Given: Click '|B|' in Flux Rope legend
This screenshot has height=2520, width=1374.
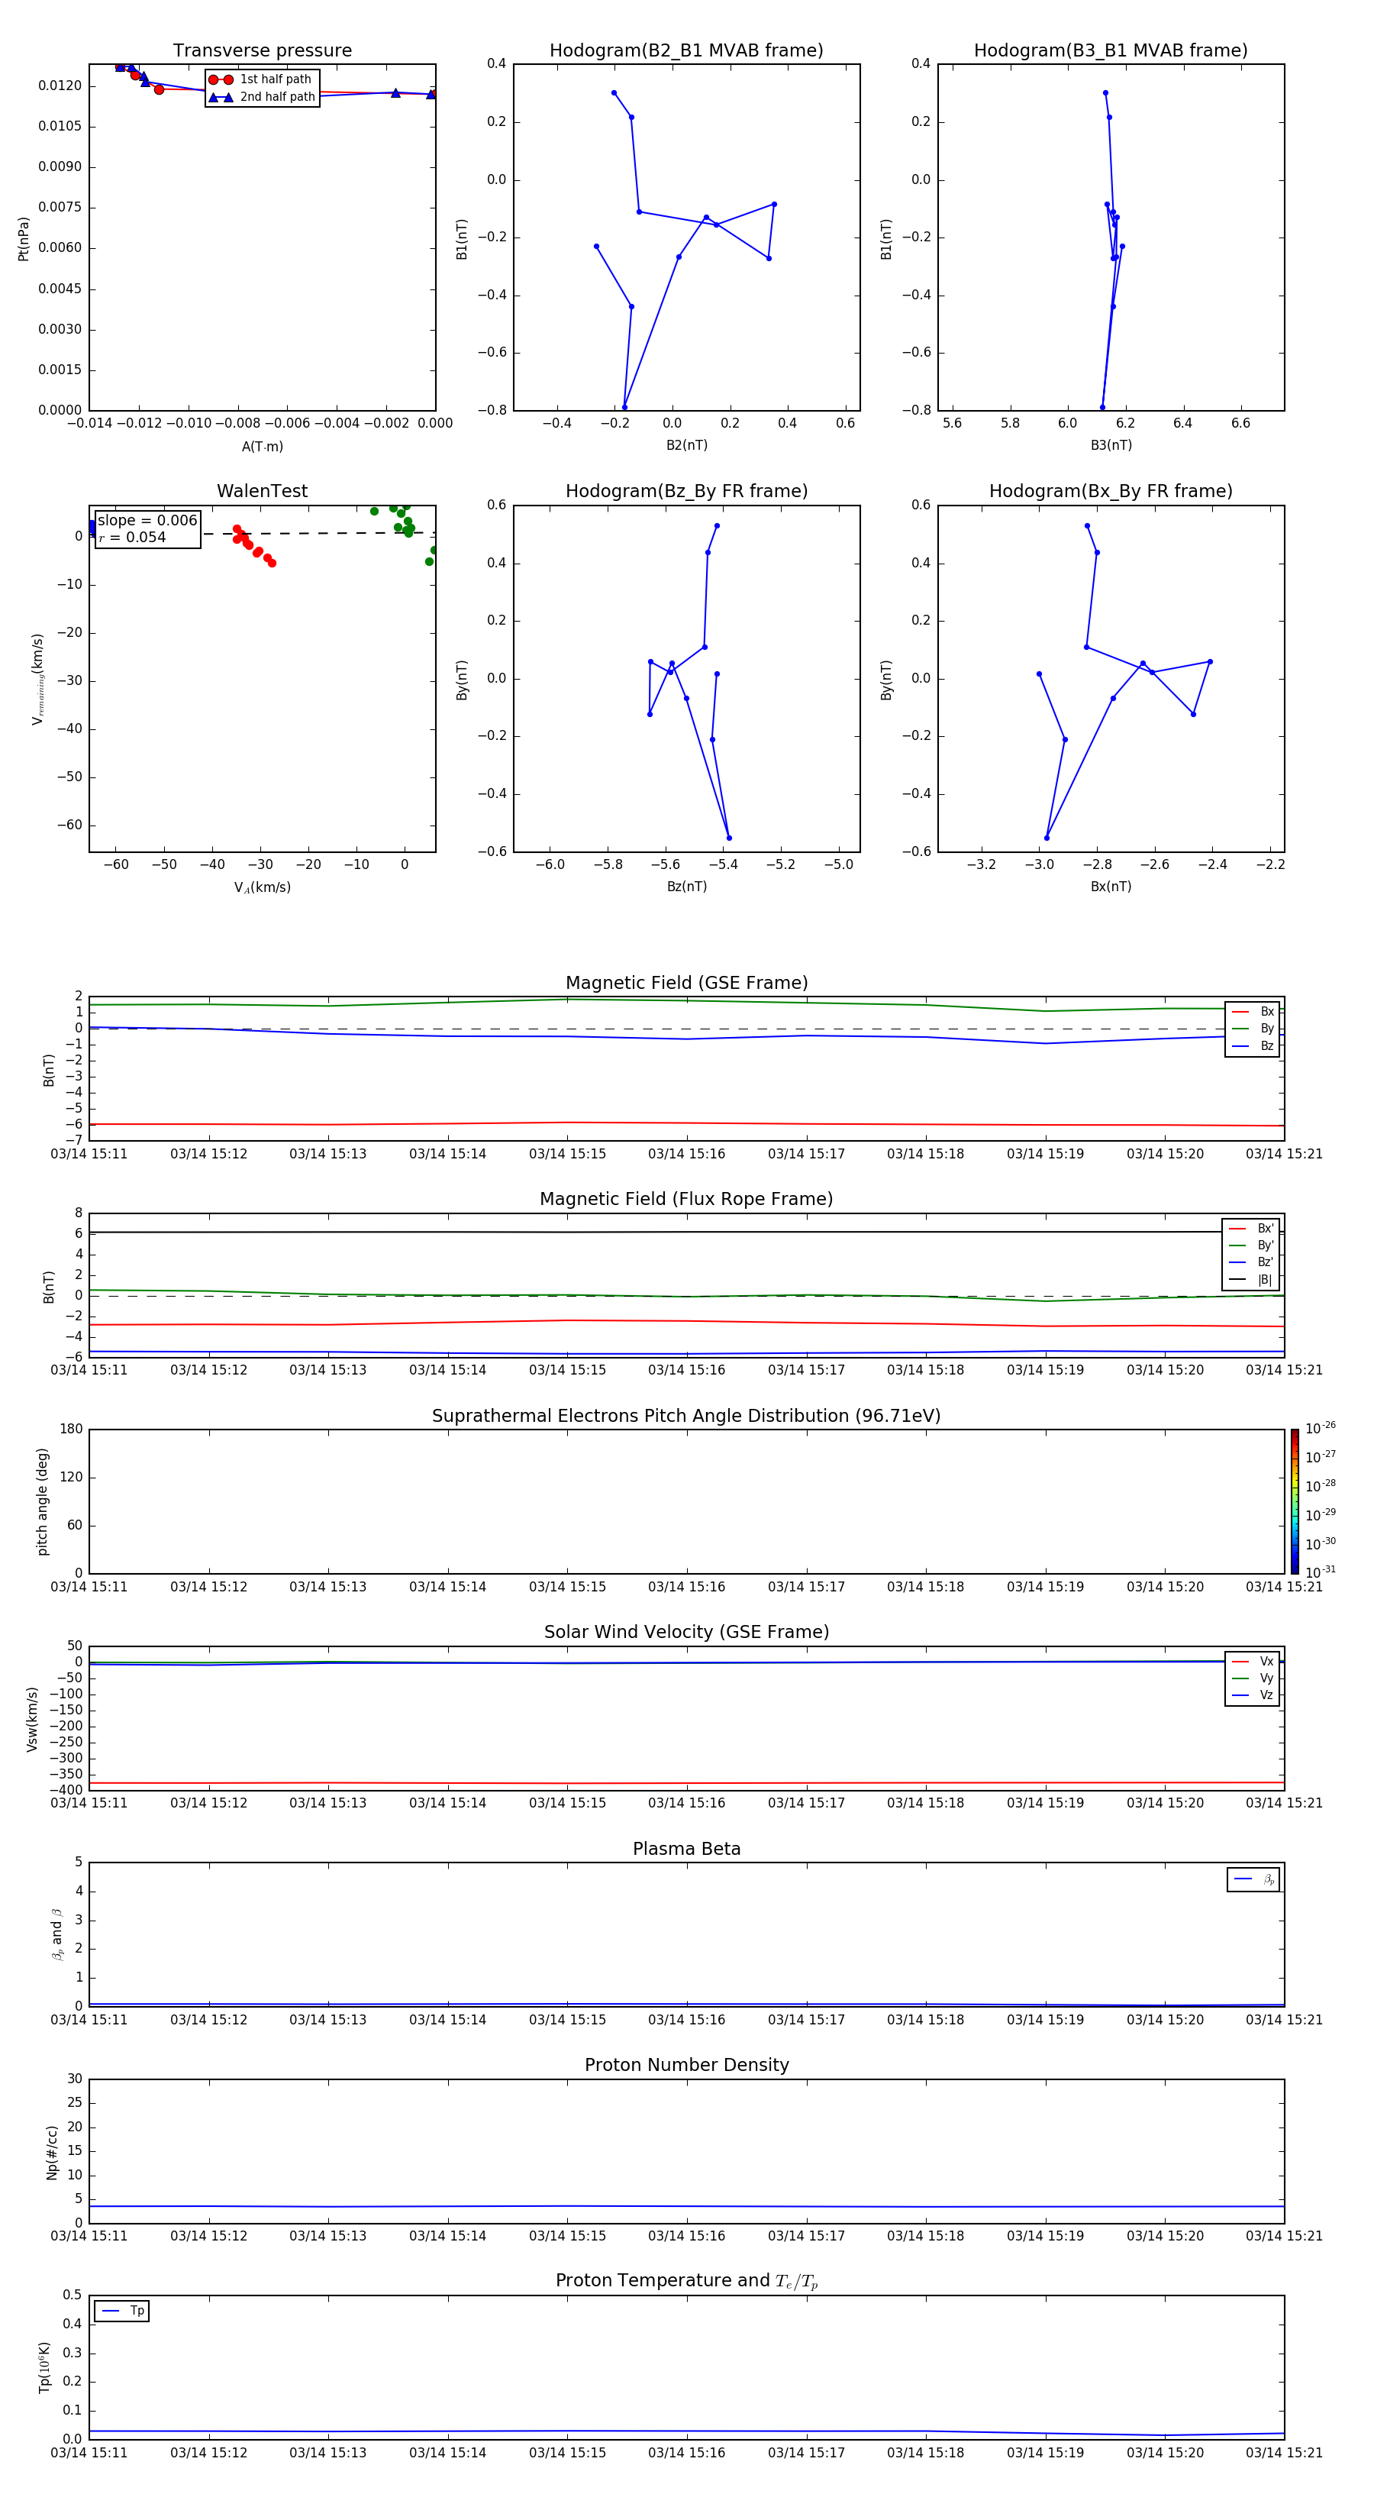Looking at the screenshot, I should pyautogui.click(x=1252, y=1280).
